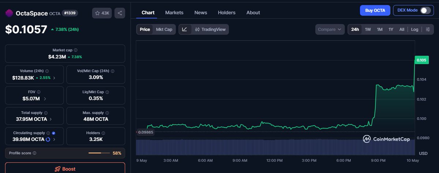Click the OctaSpace logo icon
Screen dimensions: 439x173
[9, 13]
